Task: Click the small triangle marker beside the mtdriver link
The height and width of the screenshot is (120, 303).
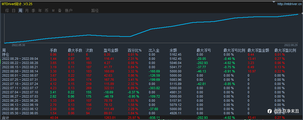Action: click(x=274, y=2)
